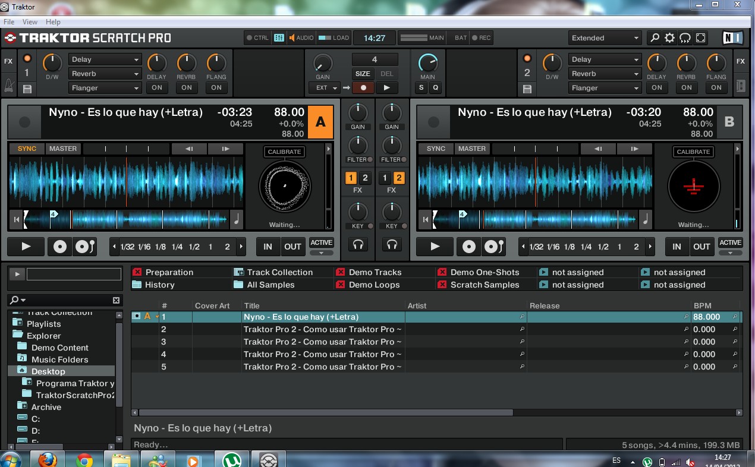Assign FX unit 1 to deck B channel
Screen dimensions: 755x467
pyautogui.click(x=385, y=178)
